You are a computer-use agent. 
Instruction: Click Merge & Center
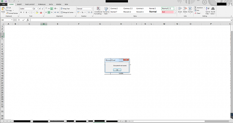click(67, 12)
